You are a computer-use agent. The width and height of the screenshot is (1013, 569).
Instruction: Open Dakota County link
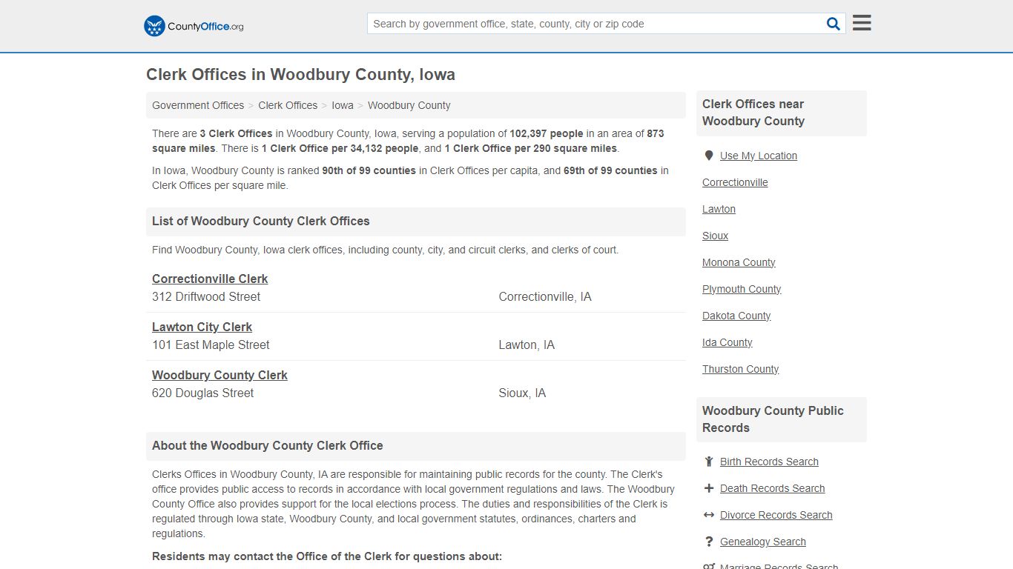tap(736, 316)
